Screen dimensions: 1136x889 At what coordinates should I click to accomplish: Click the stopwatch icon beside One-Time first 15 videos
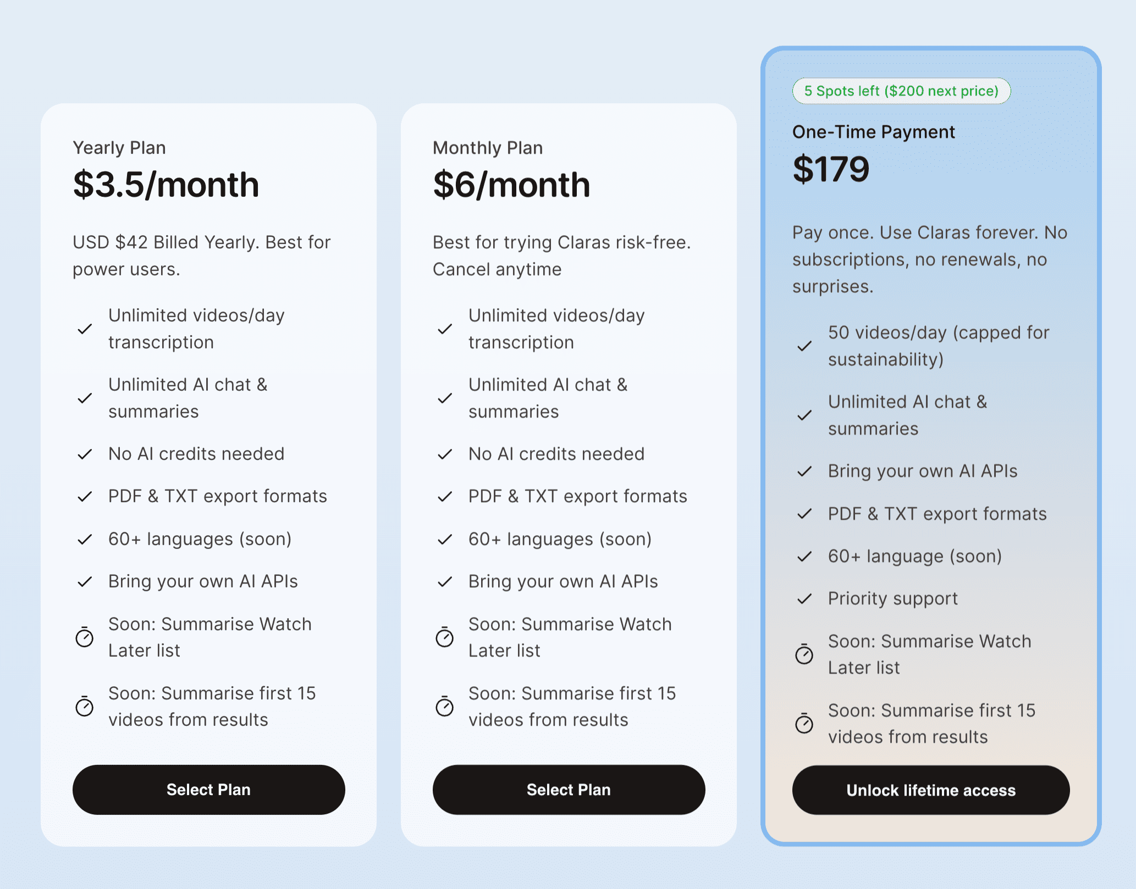[x=804, y=724]
